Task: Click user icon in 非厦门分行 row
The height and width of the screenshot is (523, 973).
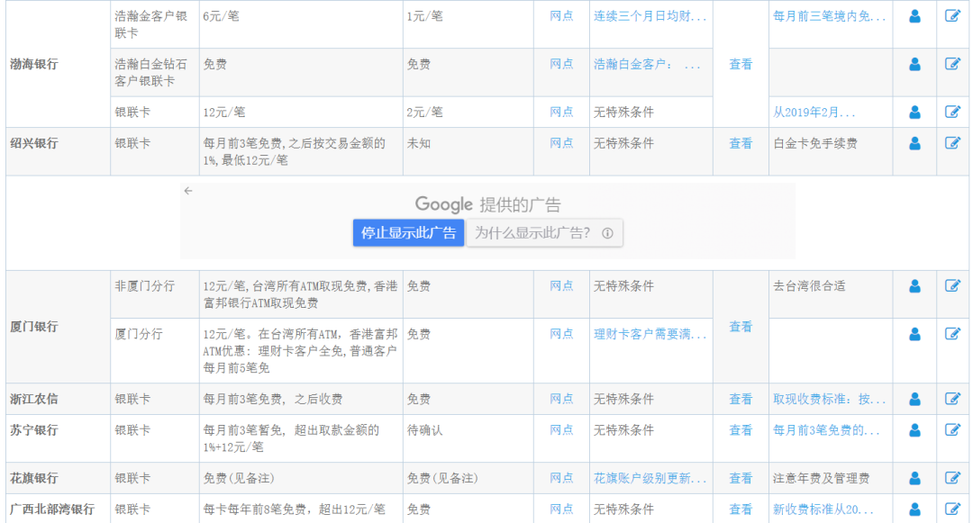Action: [914, 286]
